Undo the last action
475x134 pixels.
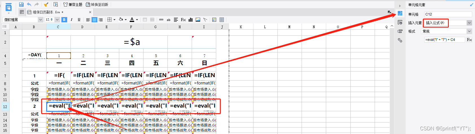29,5
